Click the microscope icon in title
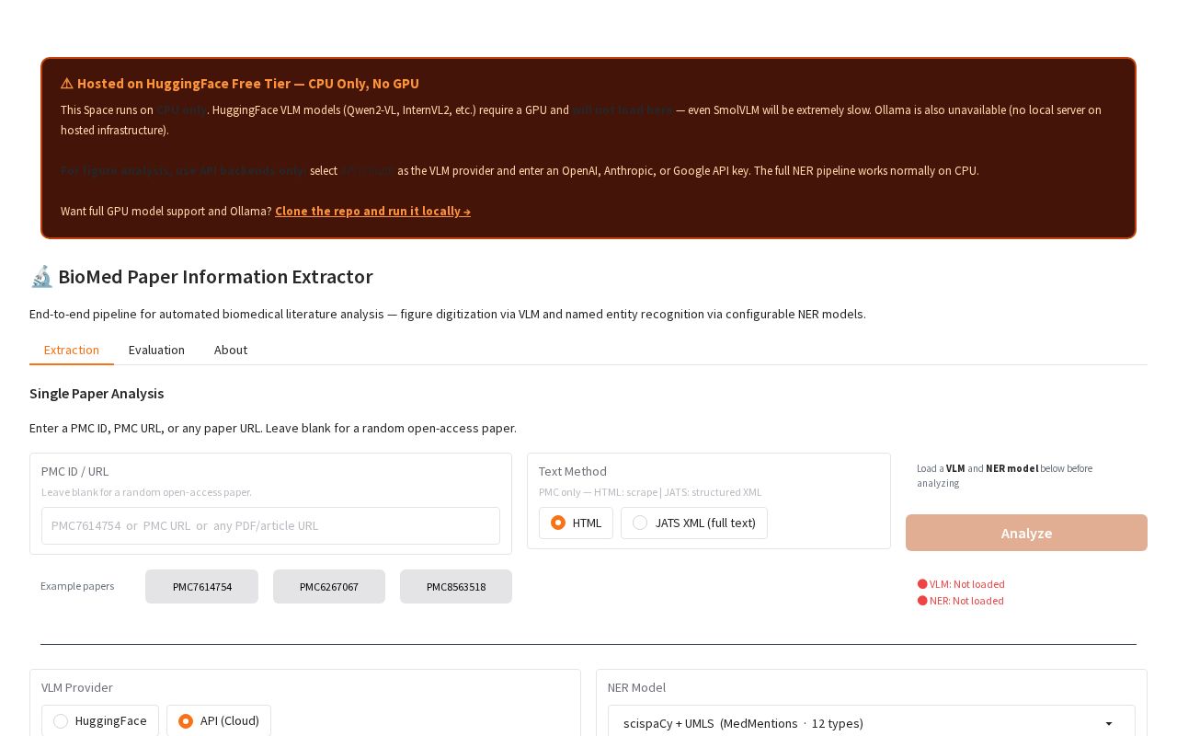The height and width of the screenshot is (736, 1177). click(x=41, y=277)
